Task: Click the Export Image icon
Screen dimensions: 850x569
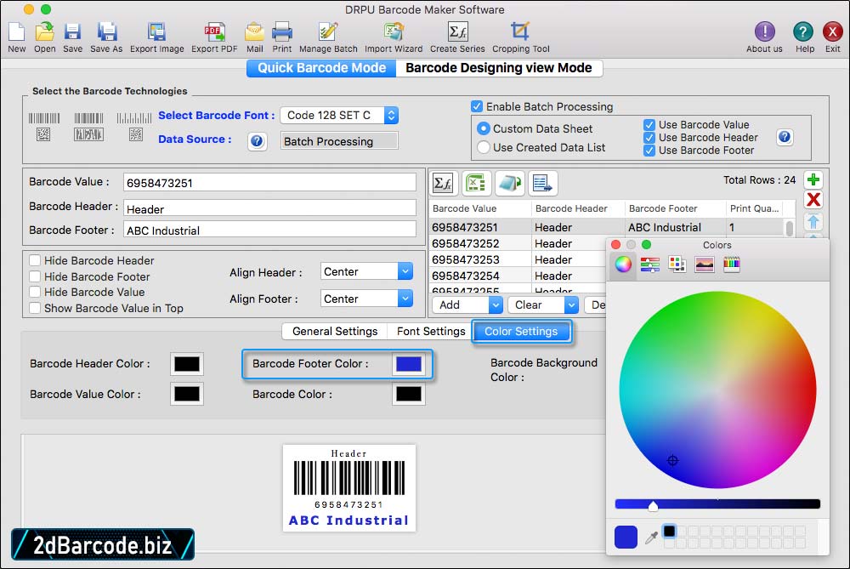Action: coord(156,32)
